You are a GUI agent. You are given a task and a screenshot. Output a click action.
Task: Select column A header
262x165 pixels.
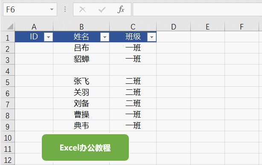[34, 27]
